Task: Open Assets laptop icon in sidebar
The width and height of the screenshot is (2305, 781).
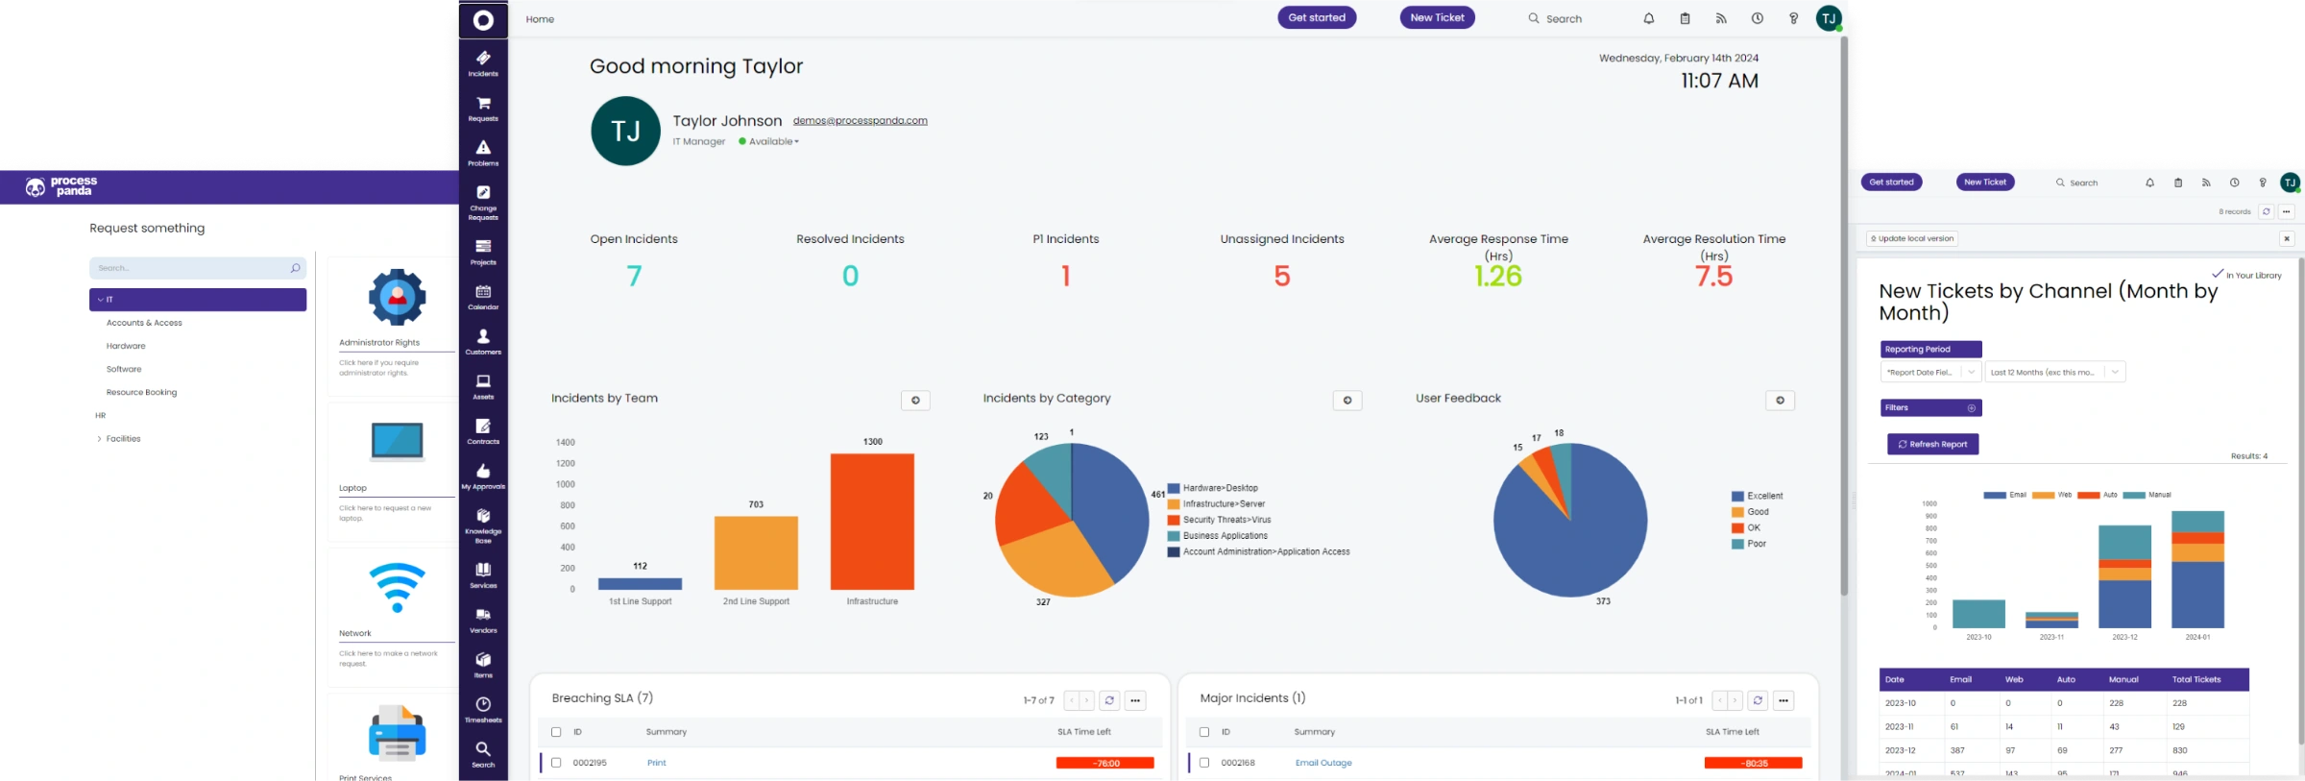Action: pyautogui.click(x=483, y=386)
